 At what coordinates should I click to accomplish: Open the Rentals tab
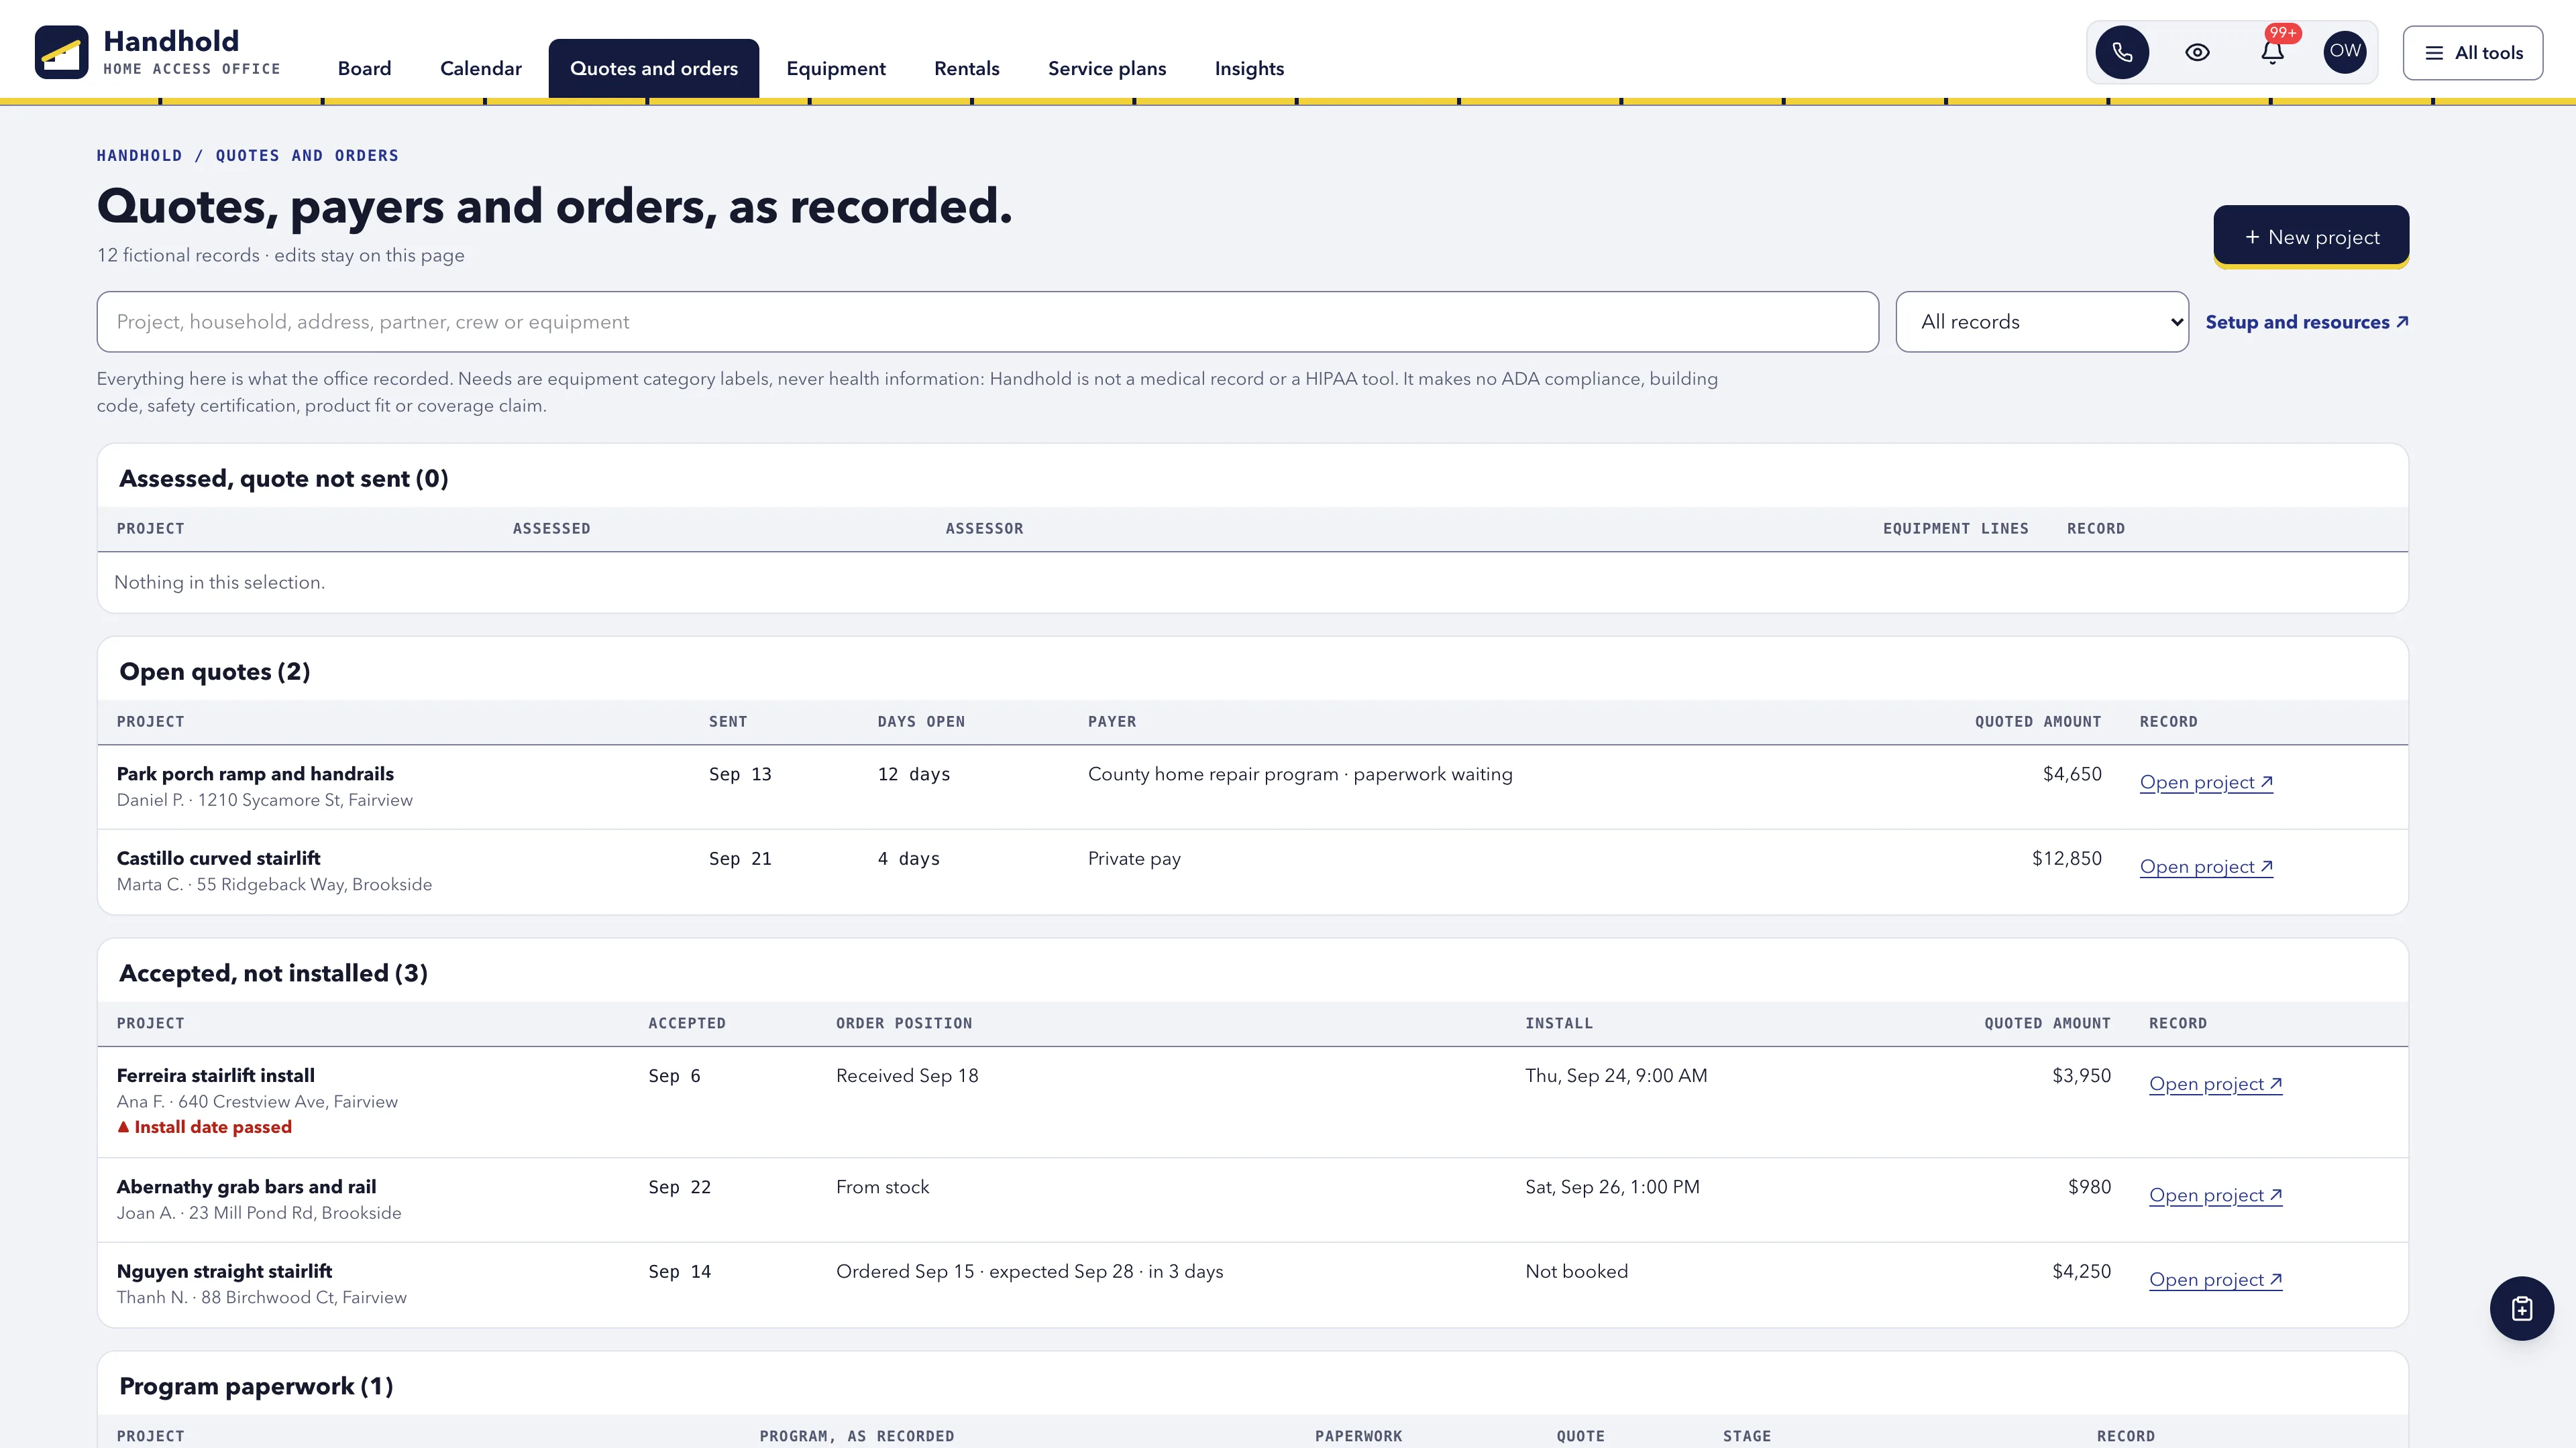point(966,68)
